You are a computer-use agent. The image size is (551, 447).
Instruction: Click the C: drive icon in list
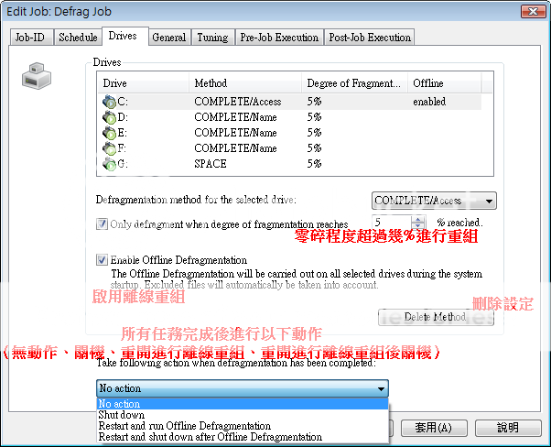tap(109, 102)
